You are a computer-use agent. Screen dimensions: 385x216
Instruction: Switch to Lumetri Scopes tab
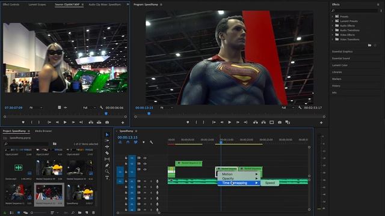[37, 4]
